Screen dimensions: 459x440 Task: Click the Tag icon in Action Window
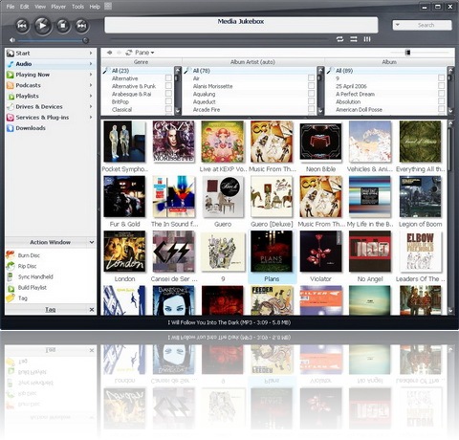click(x=11, y=298)
